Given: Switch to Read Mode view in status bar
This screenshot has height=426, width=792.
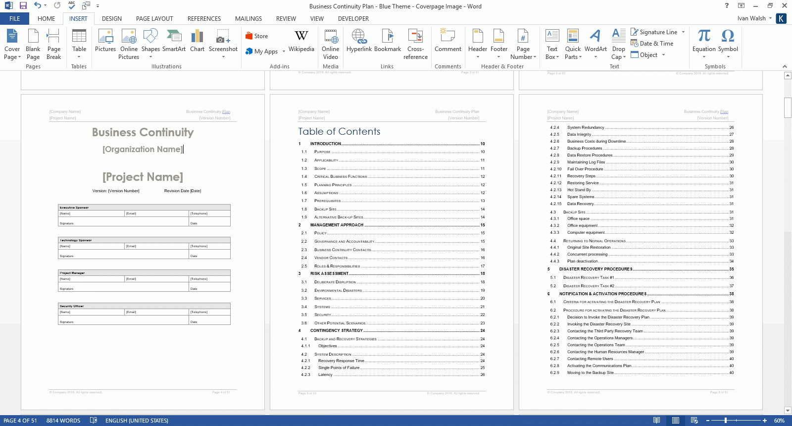Looking at the screenshot, I should point(656,421).
